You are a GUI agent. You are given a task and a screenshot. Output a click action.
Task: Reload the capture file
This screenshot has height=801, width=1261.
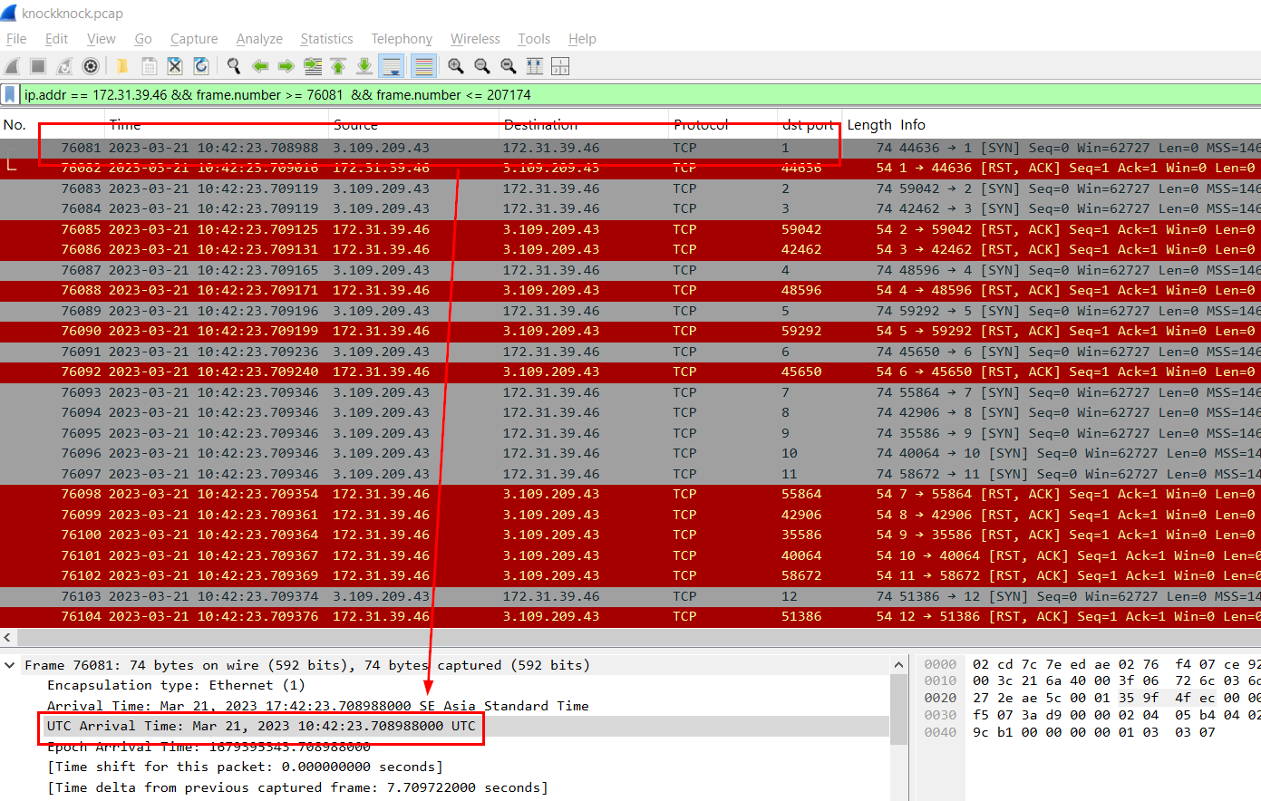coord(201,66)
